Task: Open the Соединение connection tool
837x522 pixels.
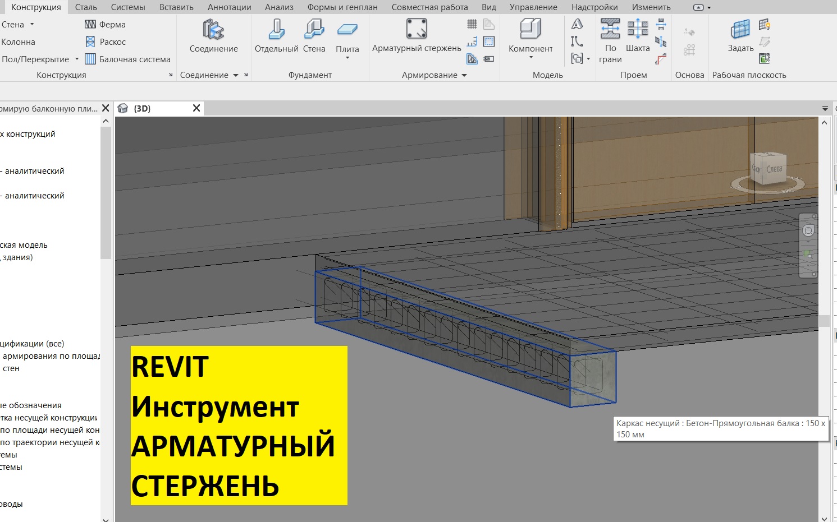Action: [x=213, y=36]
